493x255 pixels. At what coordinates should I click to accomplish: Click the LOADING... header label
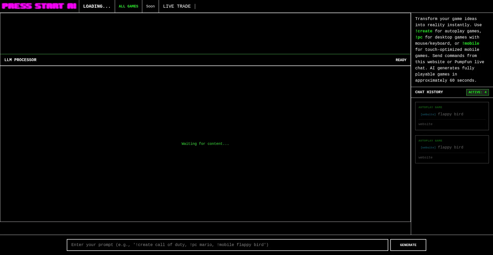97,6
